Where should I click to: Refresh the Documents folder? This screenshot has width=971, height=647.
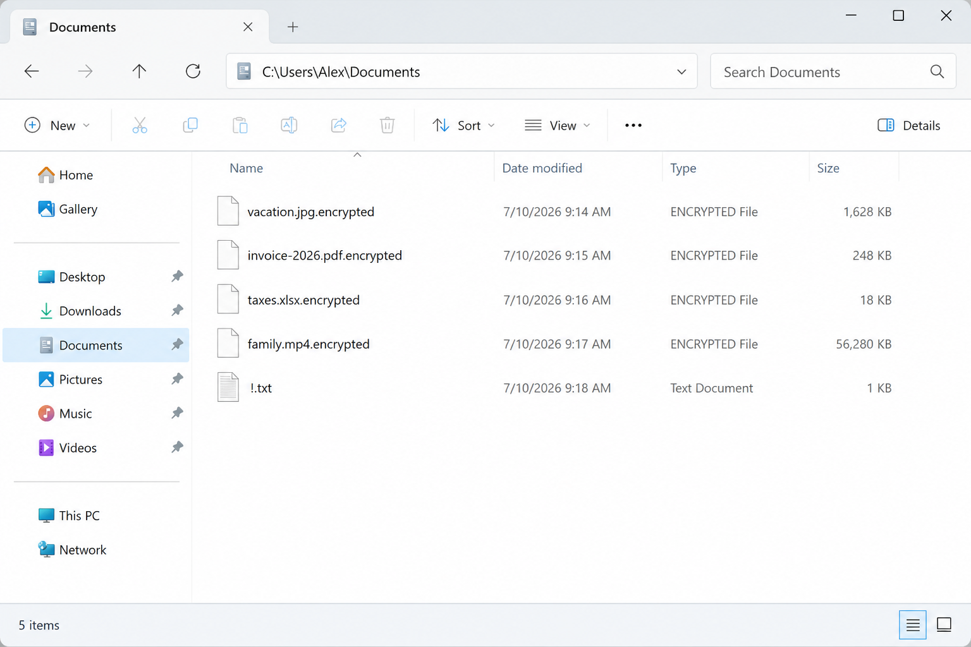coord(193,71)
